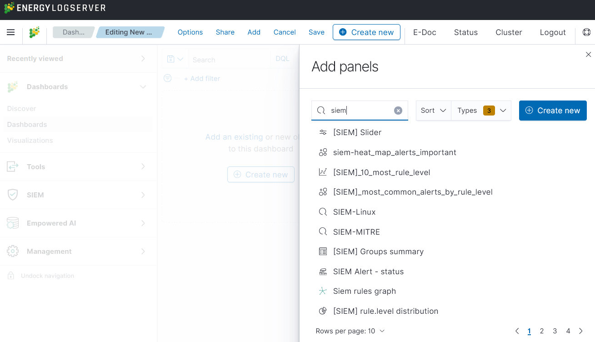
Task: Click the hamburger menu icon
Action: (11, 32)
